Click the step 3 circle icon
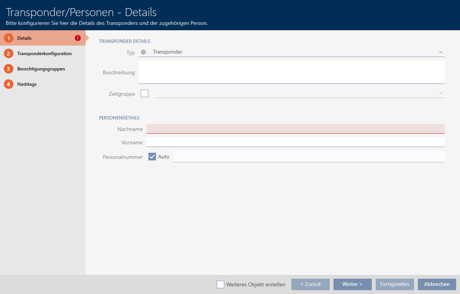The image size is (460, 294). tap(8, 69)
